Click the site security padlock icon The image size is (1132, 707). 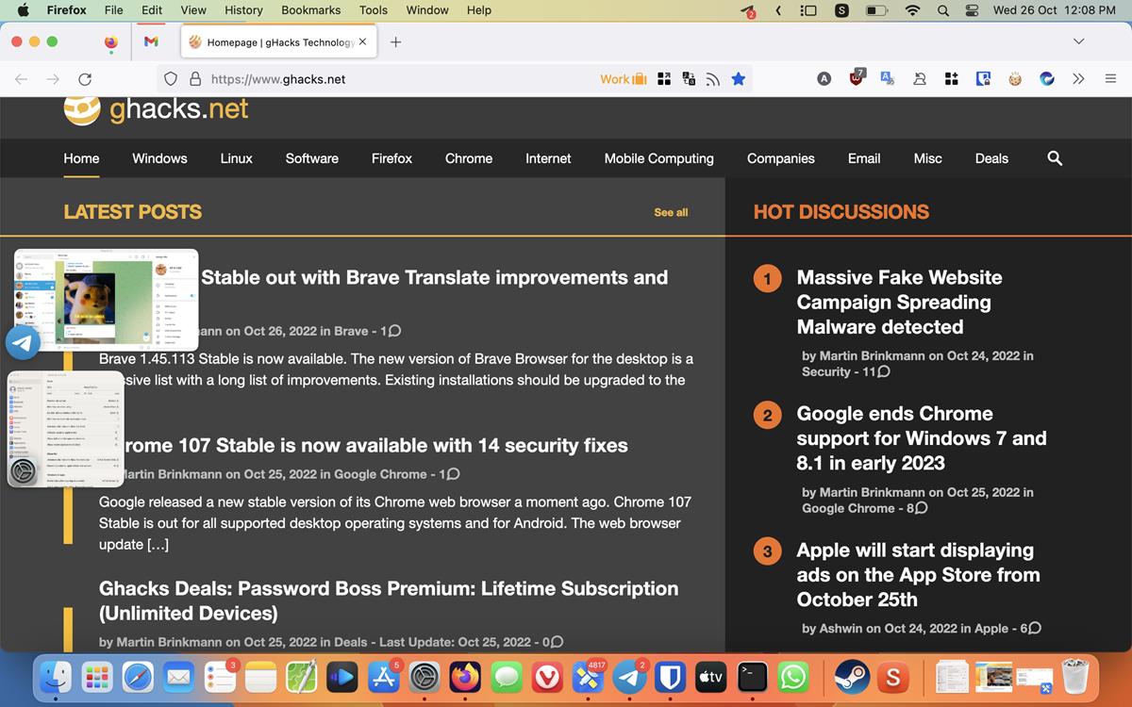point(195,79)
